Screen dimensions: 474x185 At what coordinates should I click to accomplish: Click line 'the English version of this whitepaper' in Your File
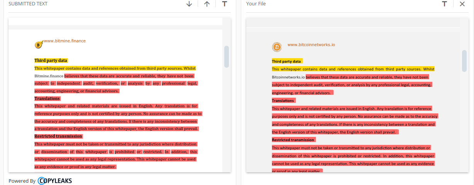335,132
